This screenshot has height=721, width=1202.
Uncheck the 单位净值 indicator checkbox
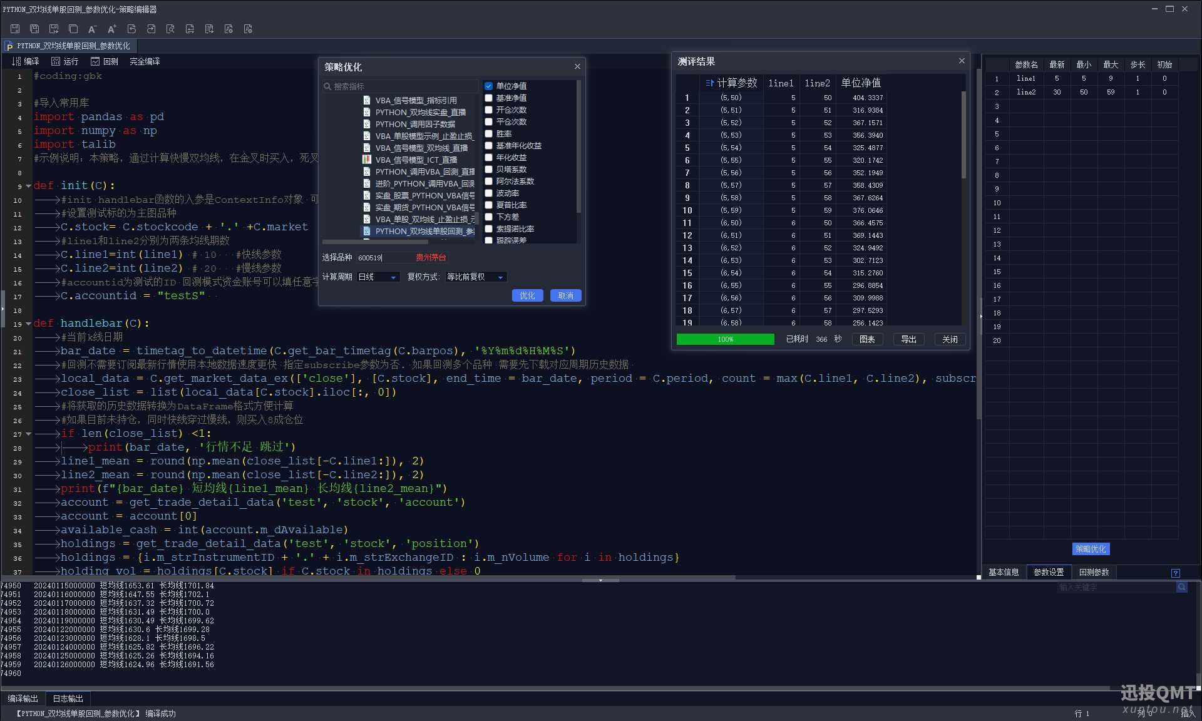(488, 86)
